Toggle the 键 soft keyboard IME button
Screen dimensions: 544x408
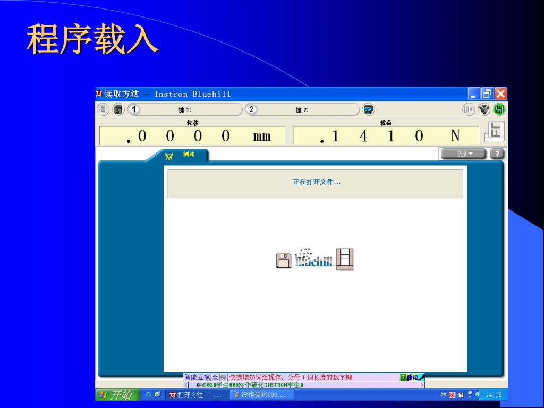[224, 378]
